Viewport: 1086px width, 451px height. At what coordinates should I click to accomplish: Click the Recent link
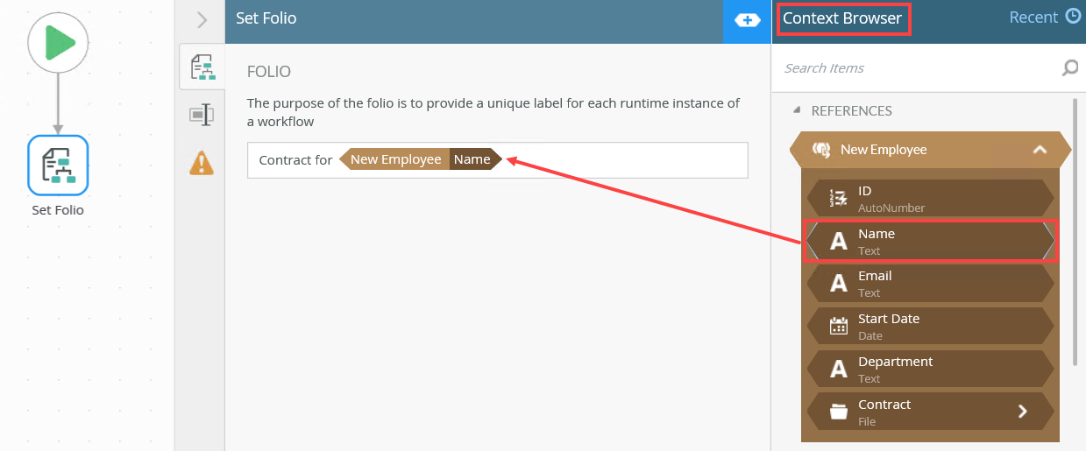point(1033,18)
